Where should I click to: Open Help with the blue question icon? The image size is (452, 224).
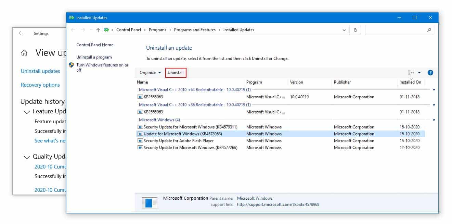(430, 73)
